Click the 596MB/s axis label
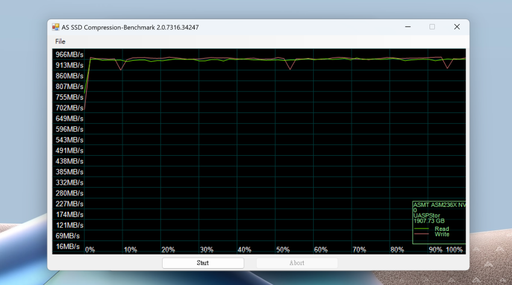The width and height of the screenshot is (512, 285). pos(69,129)
